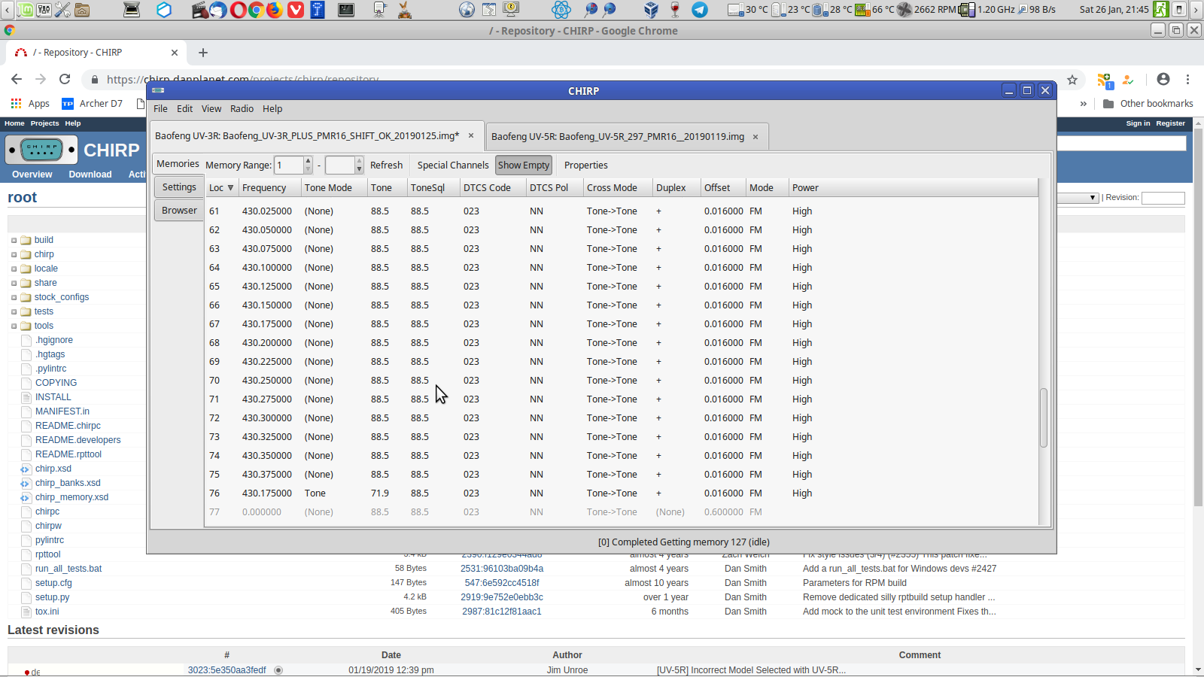Open the Other bookmarks folder
Image resolution: width=1204 pixels, height=677 pixels.
tap(1148, 104)
